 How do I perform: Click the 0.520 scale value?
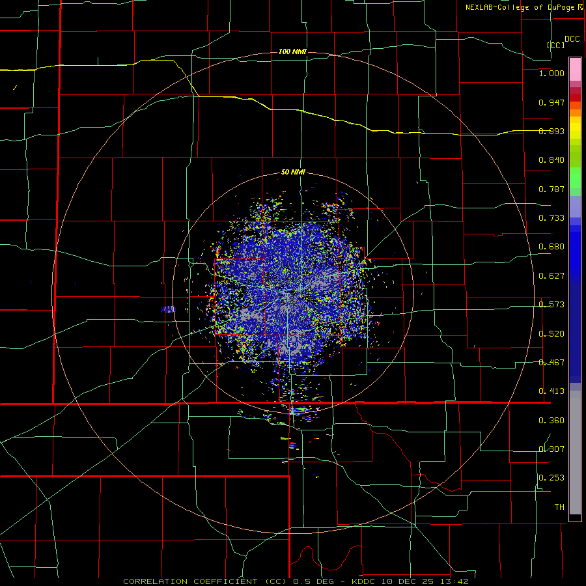click(x=551, y=334)
